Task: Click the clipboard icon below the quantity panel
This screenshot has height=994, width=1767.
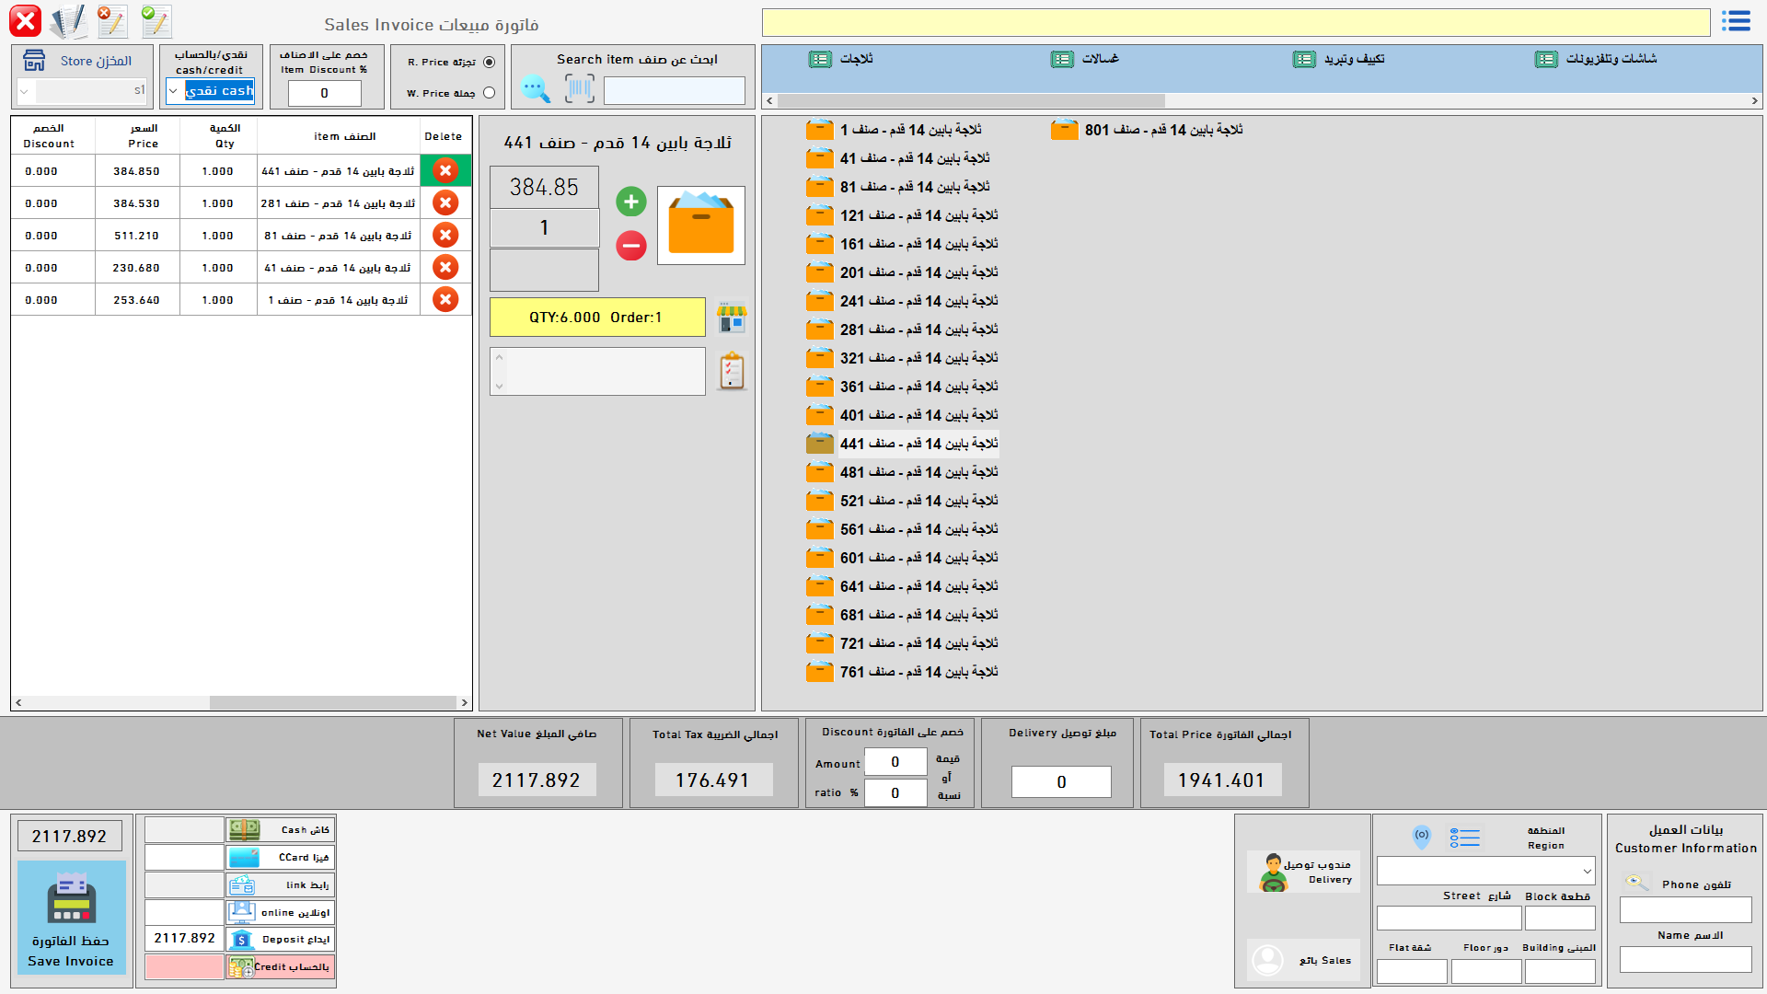Action: [732, 371]
